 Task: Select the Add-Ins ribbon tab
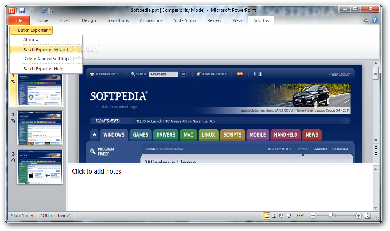261,20
